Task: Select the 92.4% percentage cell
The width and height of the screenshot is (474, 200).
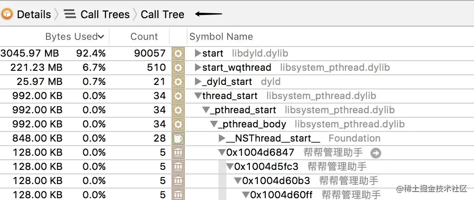Action: pos(91,54)
